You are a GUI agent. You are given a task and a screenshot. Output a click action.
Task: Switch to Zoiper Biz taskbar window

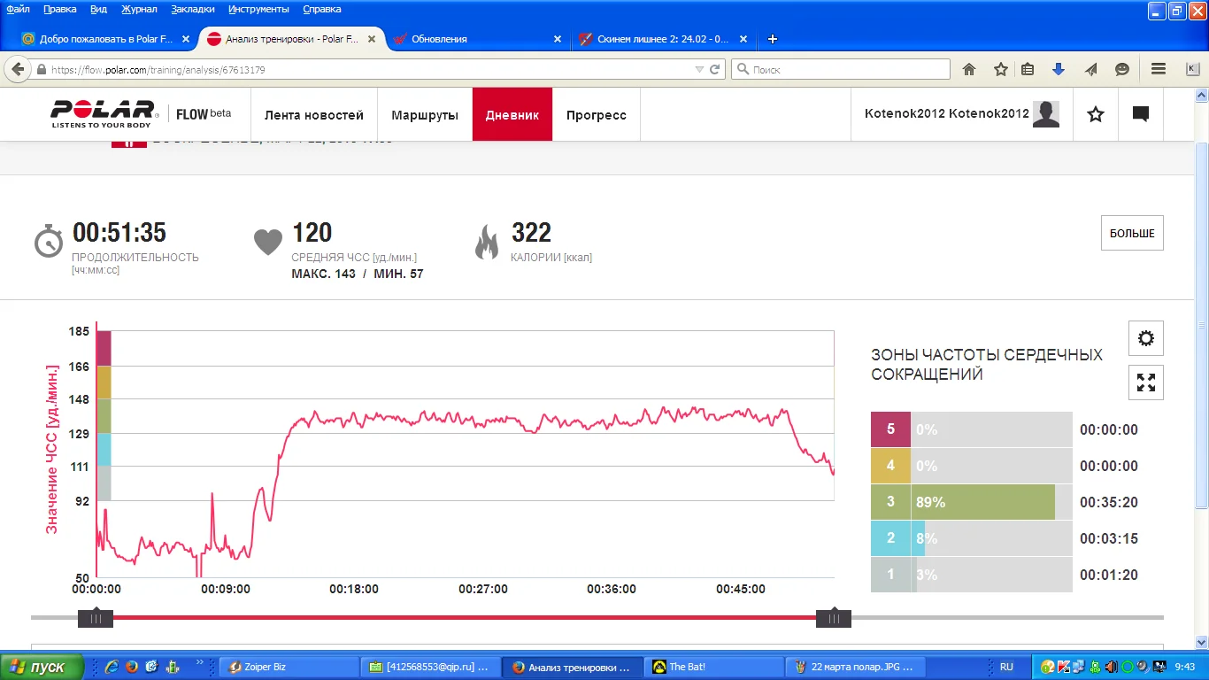[289, 667]
